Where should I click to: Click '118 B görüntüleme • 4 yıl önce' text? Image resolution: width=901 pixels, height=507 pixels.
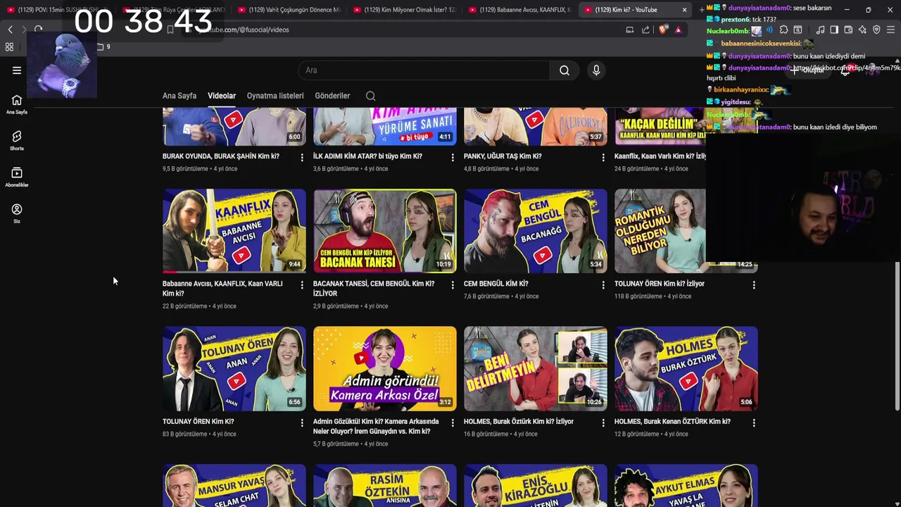click(652, 296)
